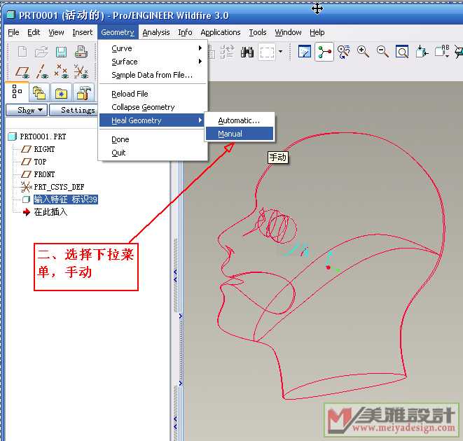Open the selection box dropdown arrow
Viewport: 463px width, 441px height.
tap(280, 52)
